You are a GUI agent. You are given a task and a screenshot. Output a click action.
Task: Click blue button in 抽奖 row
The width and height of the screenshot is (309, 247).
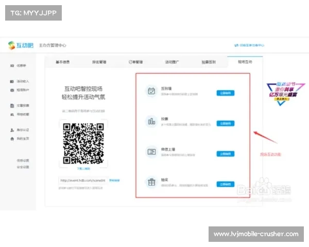pos(226,184)
